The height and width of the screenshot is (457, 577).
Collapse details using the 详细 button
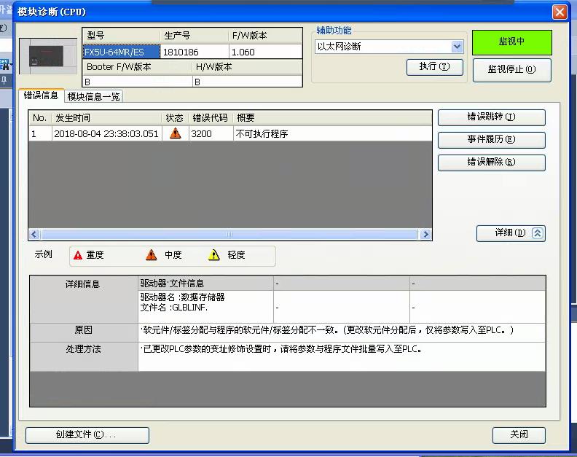[x=510, y=233]
